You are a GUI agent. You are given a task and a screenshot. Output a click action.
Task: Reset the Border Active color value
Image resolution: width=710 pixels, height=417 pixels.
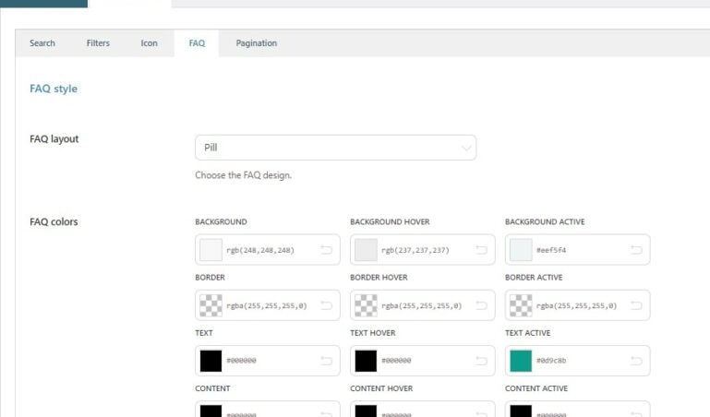[x=636, y=305]
